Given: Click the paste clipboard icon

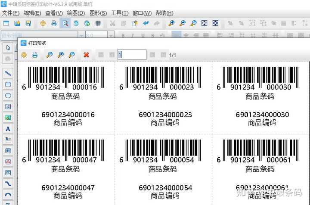Looking at the screenshot, I should click(135, 23).
